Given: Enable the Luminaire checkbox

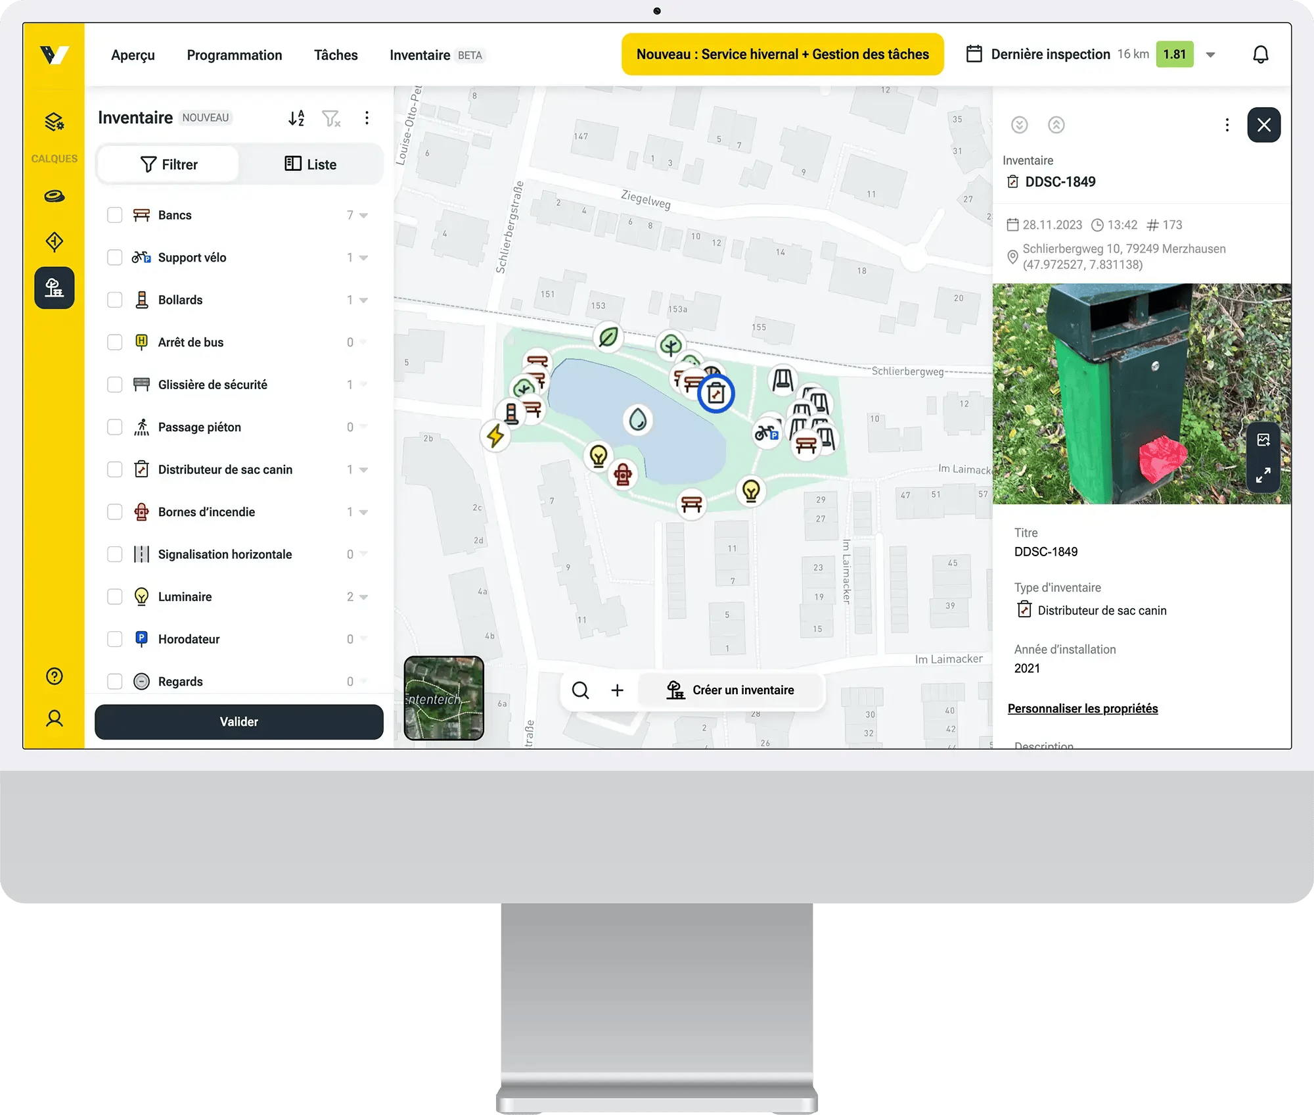Looking at the screenshot, I should point(115,596).
